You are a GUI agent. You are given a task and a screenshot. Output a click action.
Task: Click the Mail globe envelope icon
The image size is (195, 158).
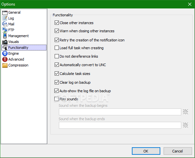[x=5, y=24]
